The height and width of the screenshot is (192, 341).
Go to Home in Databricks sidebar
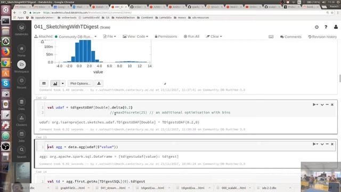(21, 51)
